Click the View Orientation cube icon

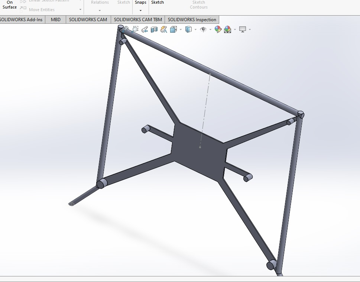click(173, 29)
